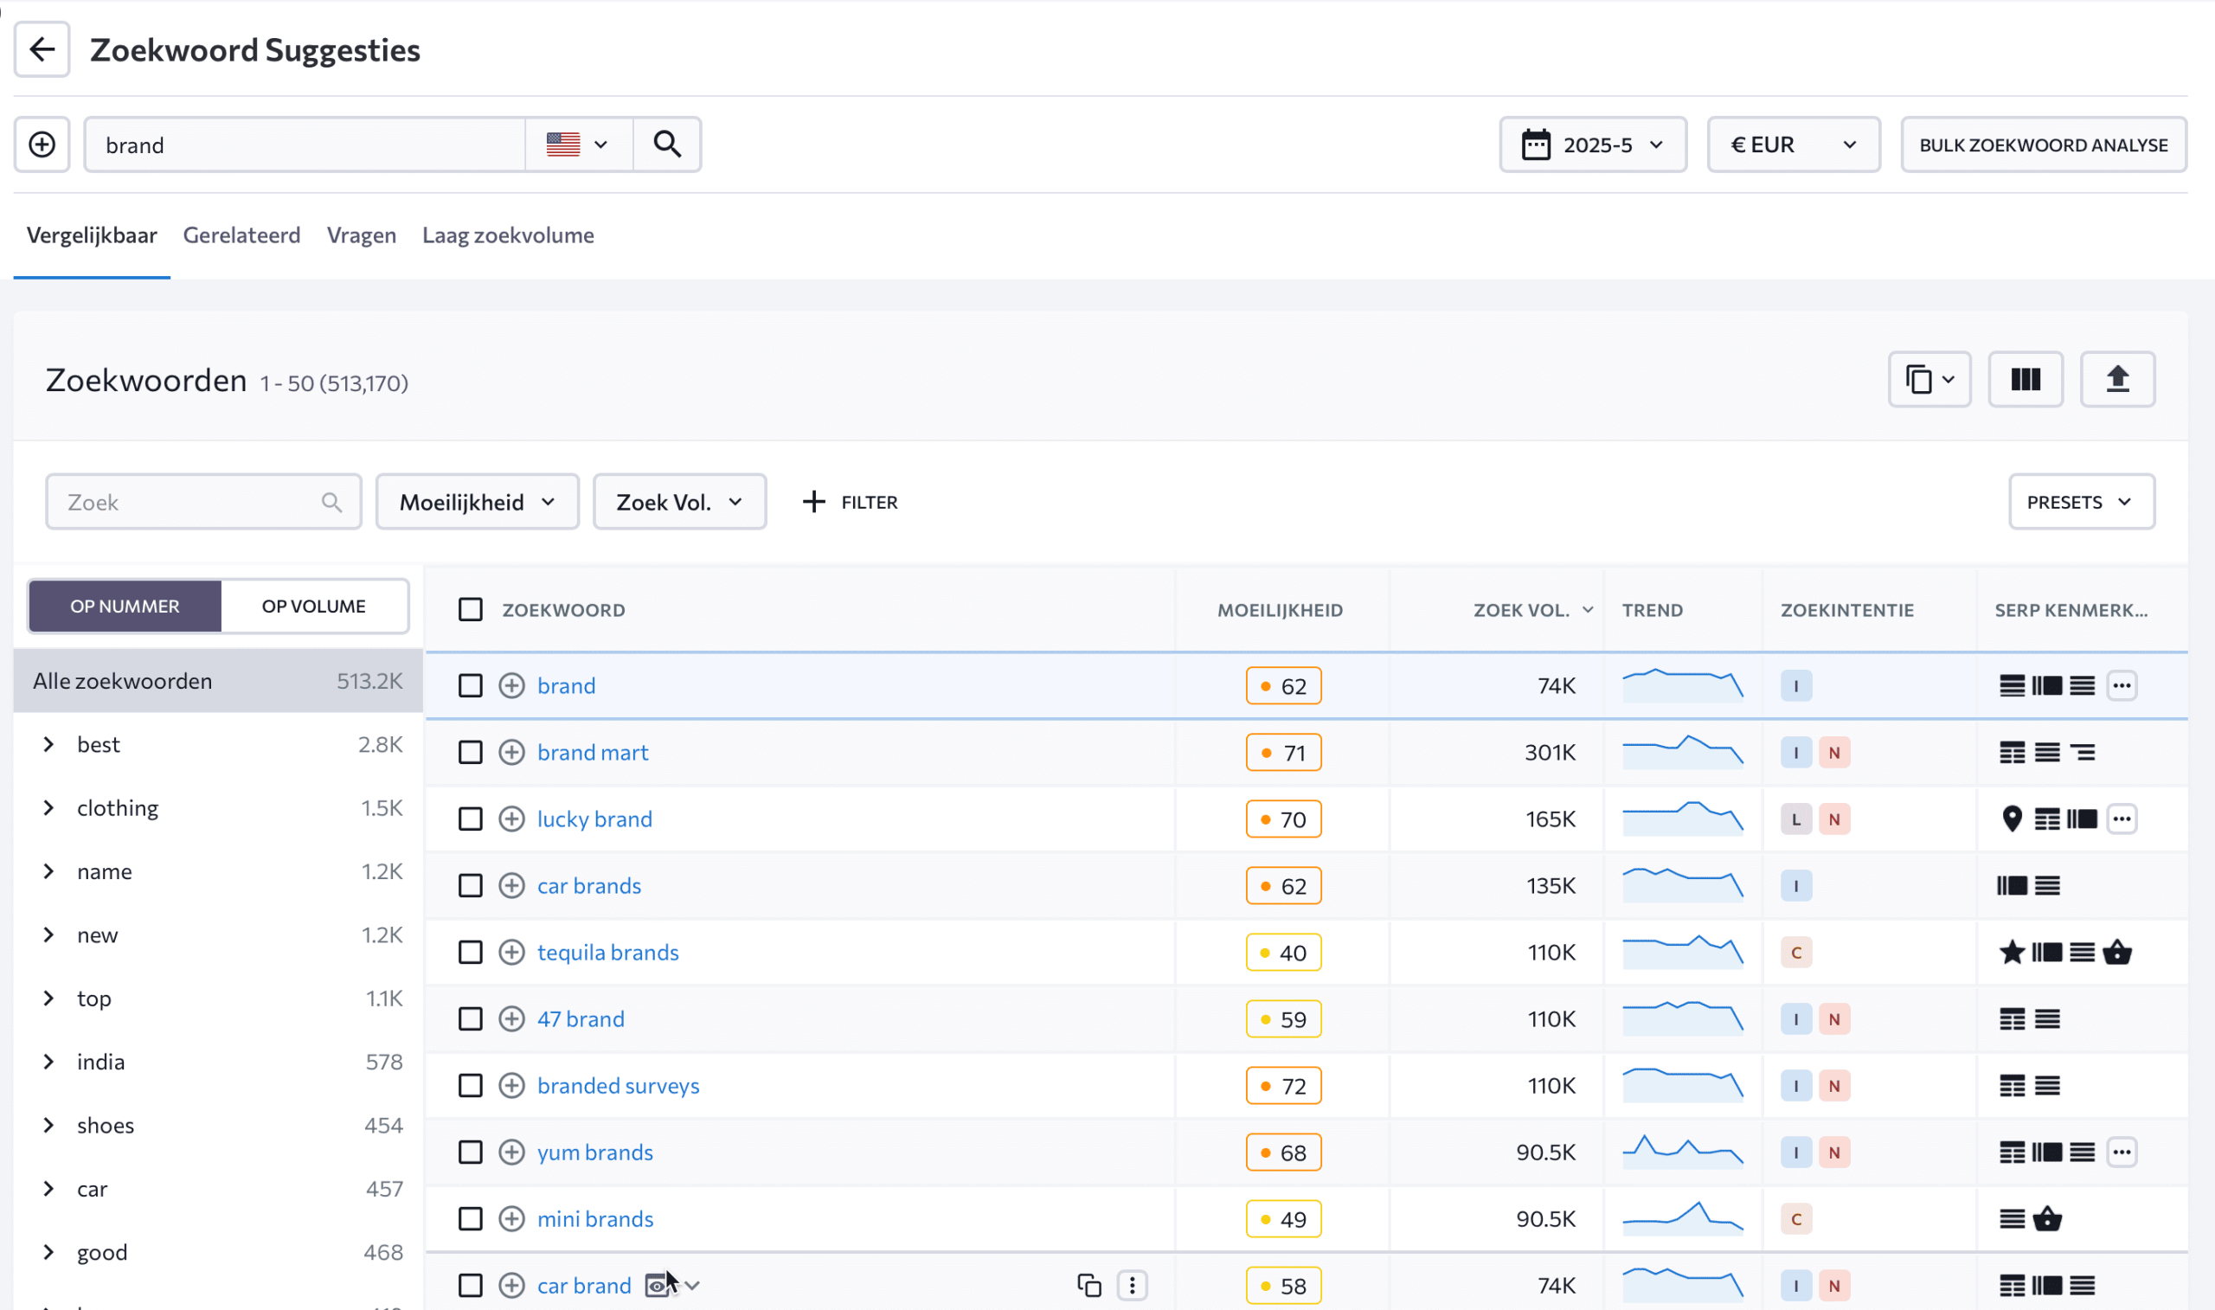The width and height of the screenshot is (2215, 1310).
Task: Click difficulty badge 71 for 'brand mart'
Action: 1283,752
